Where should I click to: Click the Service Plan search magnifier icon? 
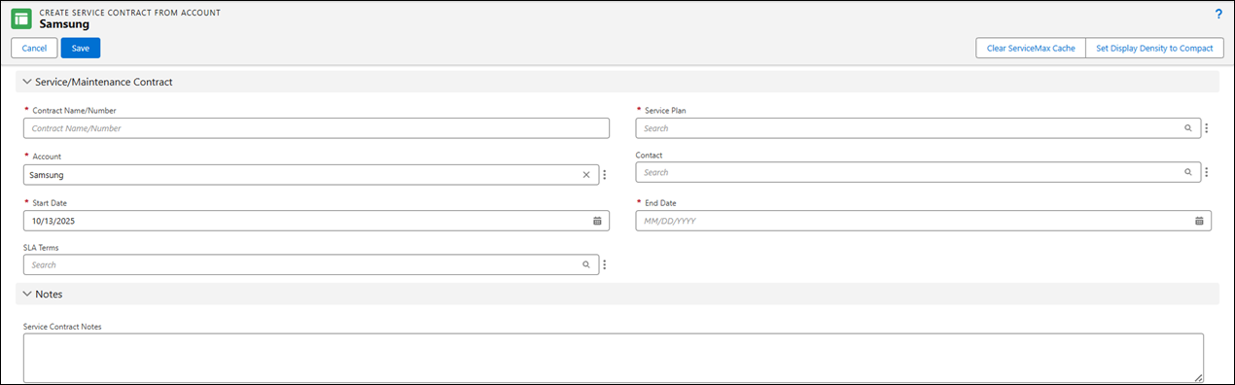pos(1187,128)
